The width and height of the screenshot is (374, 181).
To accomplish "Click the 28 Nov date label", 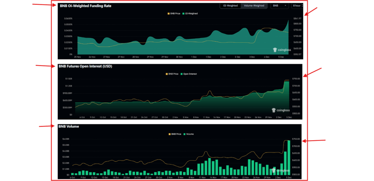I will pos(136,57).
